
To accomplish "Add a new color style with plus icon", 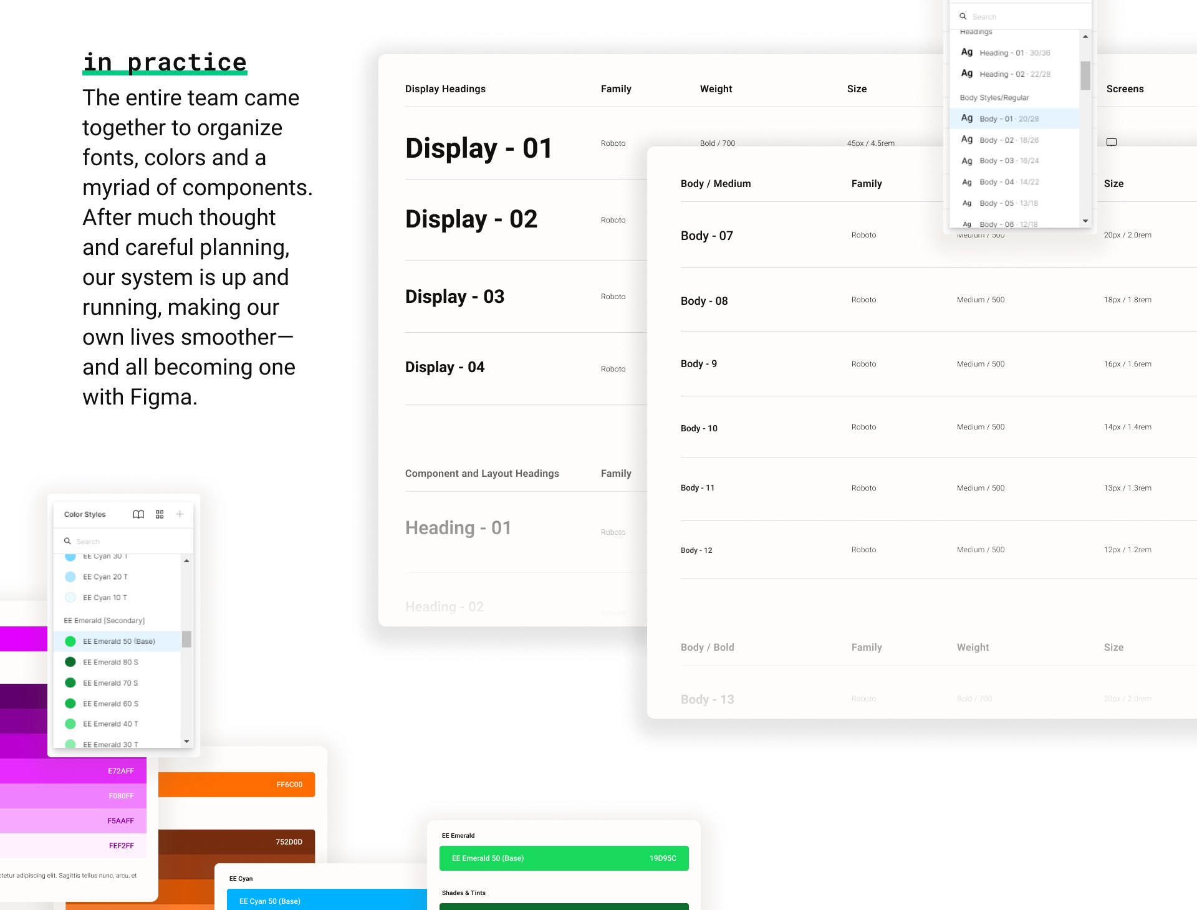I will [180, 514].
